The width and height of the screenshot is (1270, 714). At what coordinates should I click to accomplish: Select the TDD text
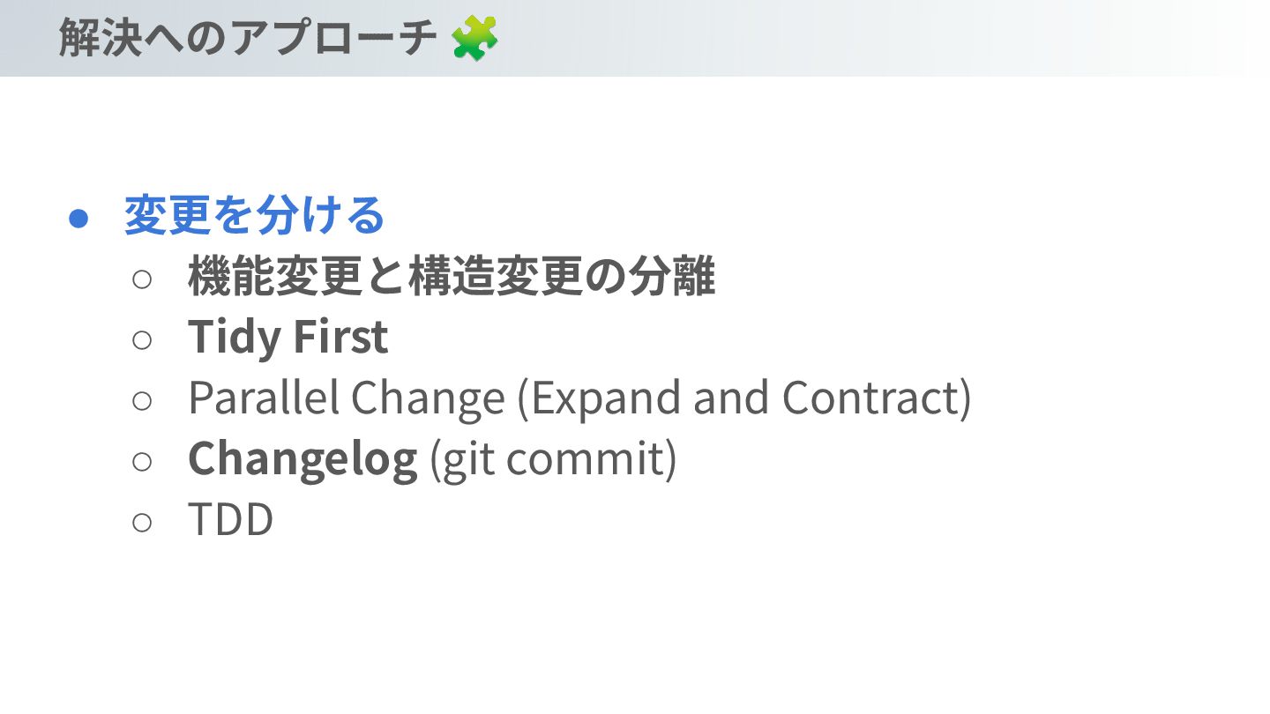[231, 520]
